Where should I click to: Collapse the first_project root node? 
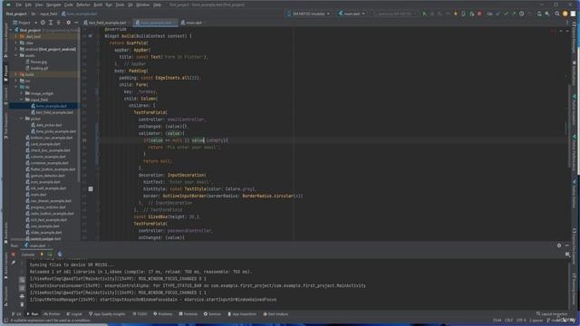click(x=11, y=30)
